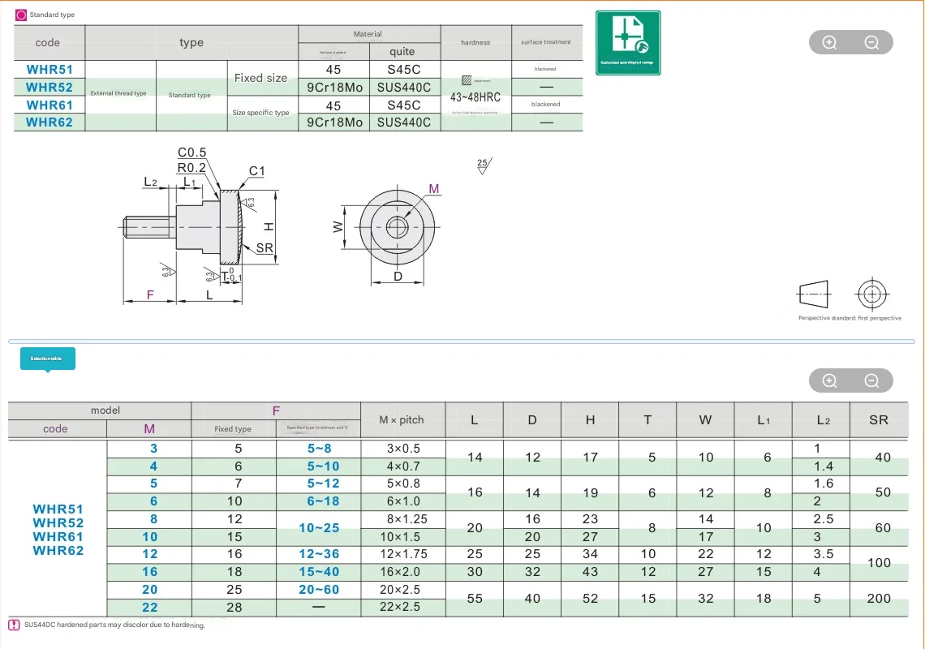Open the Selection table tab

(48, 359)
